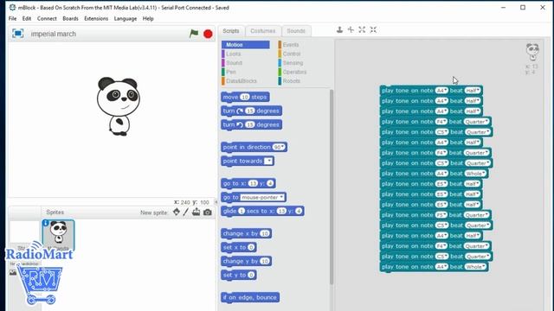Click the block palette vertical scrollbar
This screenshot has height=311, width=554.
tap(332, 187)
